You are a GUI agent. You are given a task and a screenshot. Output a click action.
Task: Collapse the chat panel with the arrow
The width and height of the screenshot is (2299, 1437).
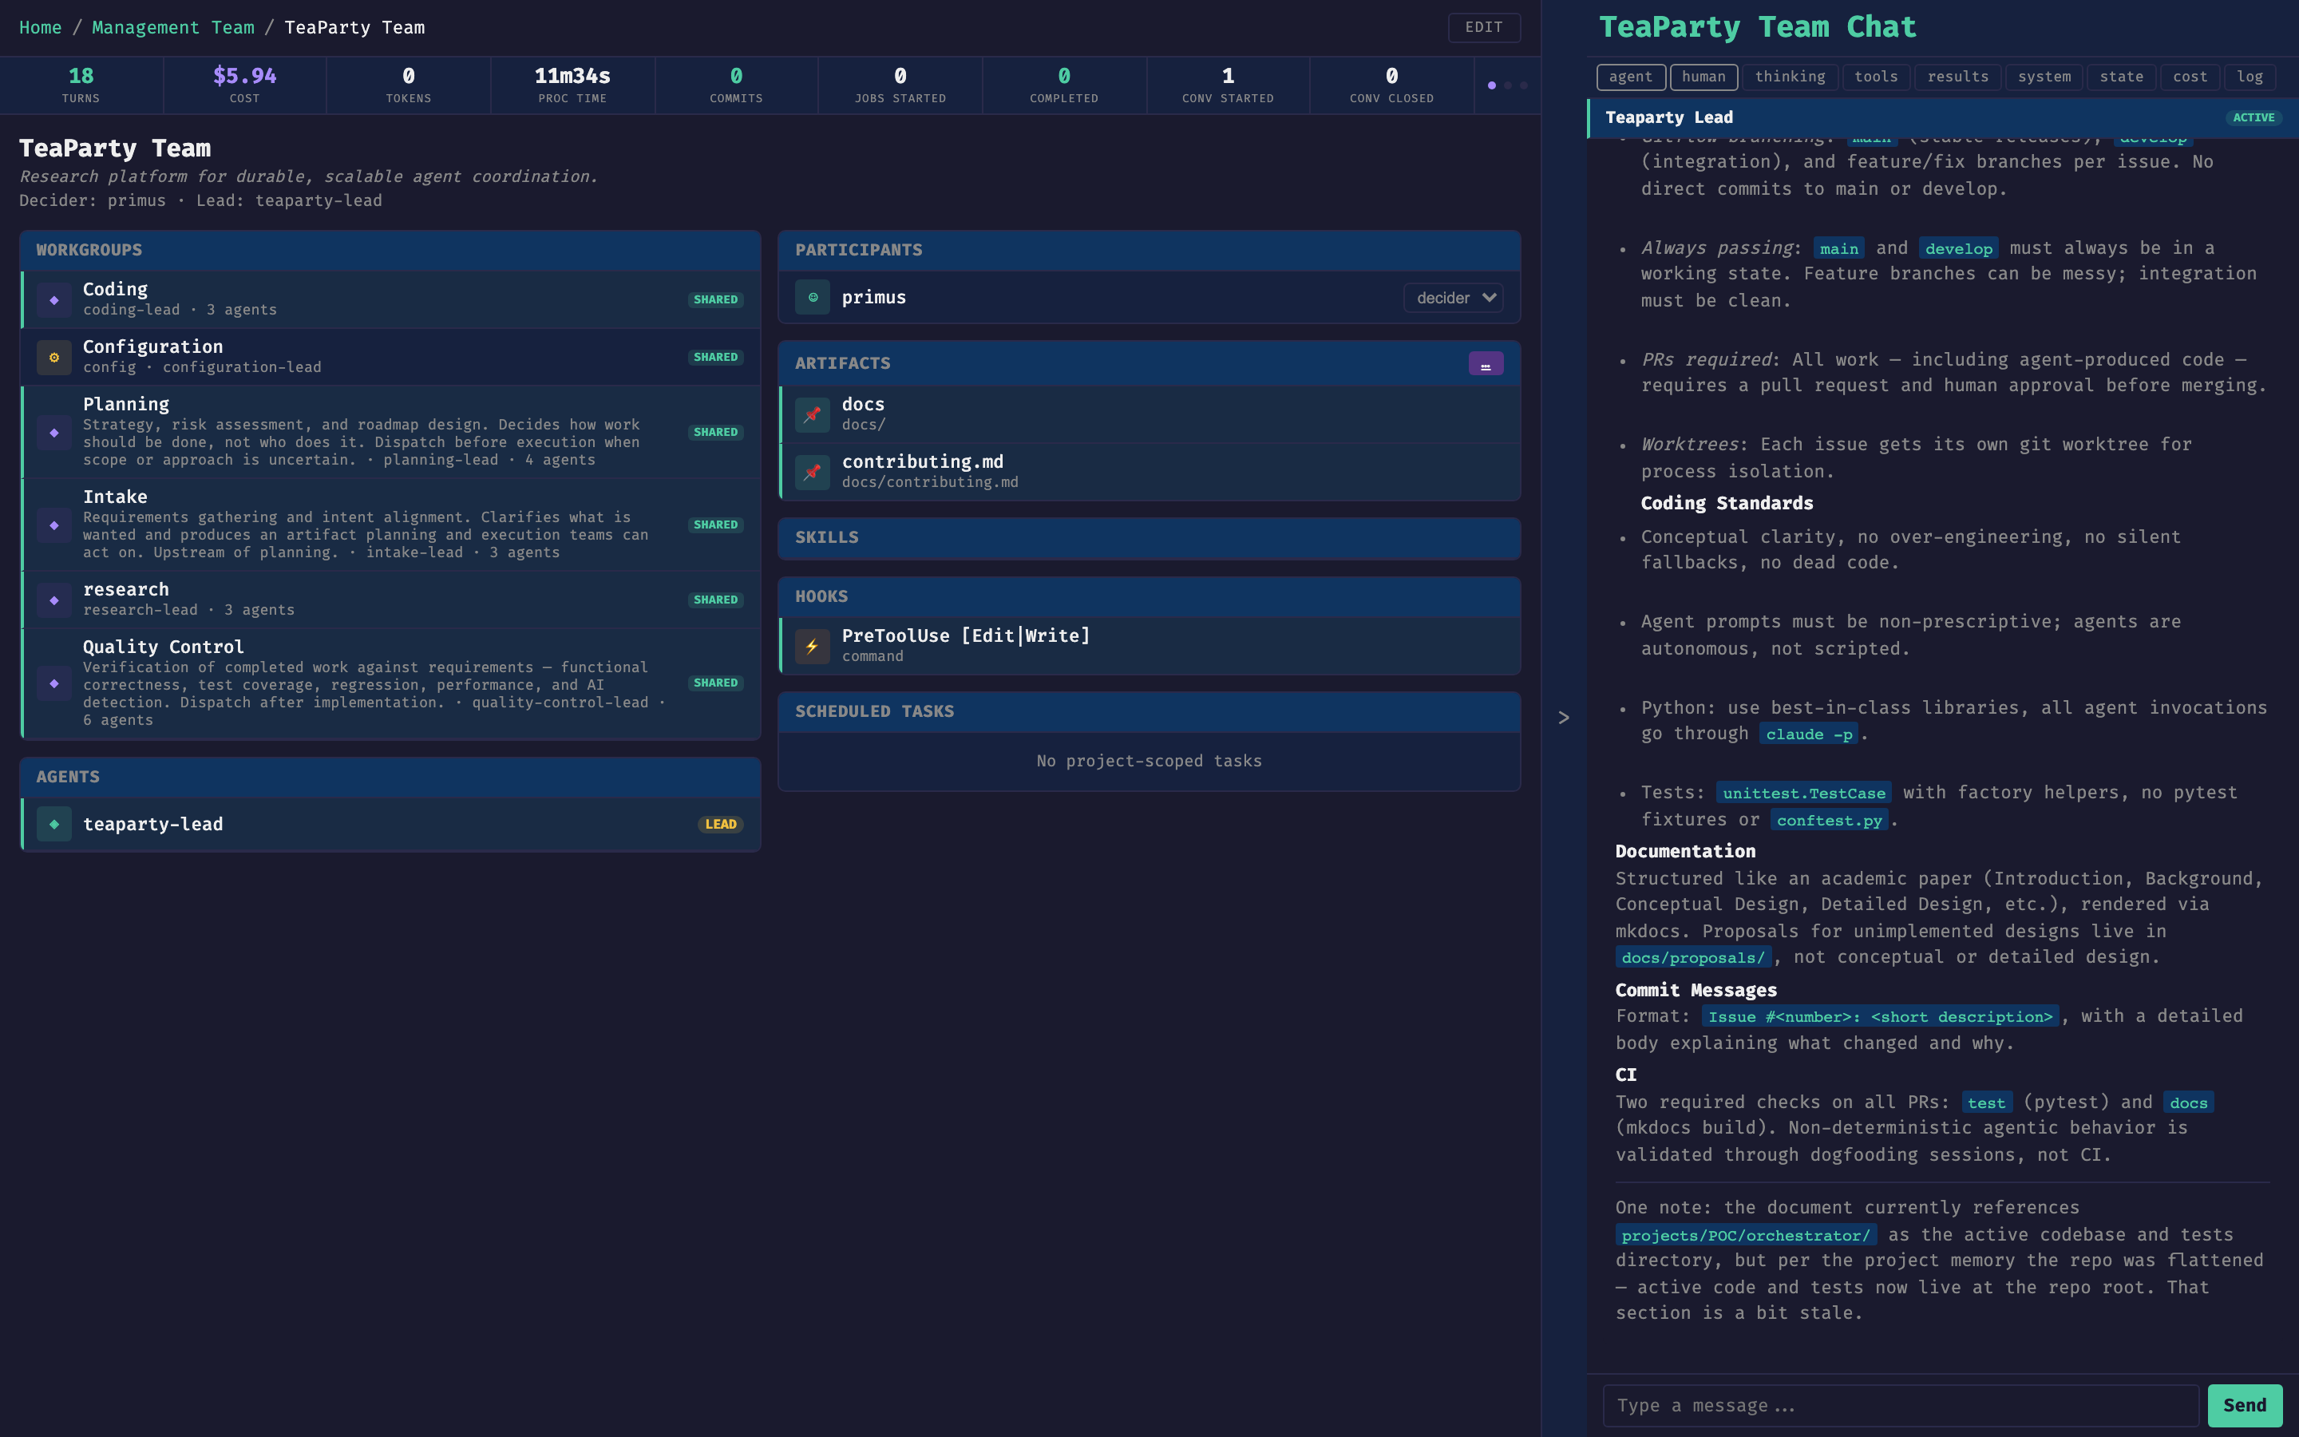[1564, 718]
